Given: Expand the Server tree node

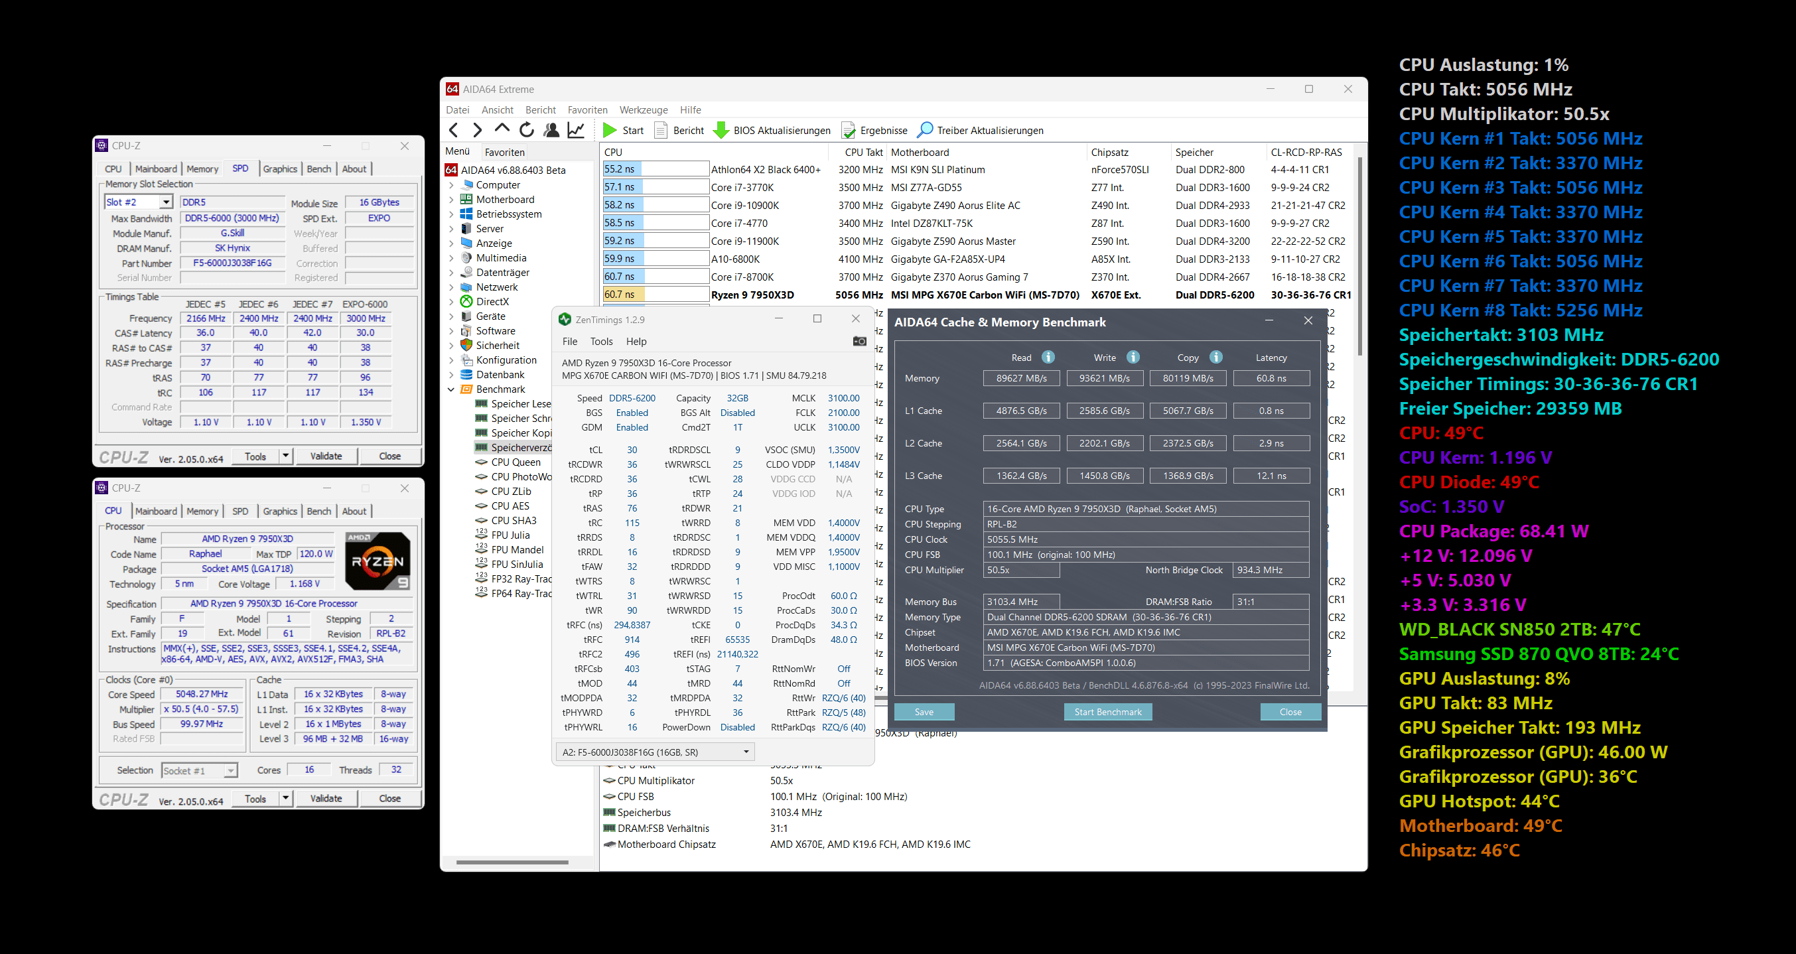Looking at the screenshot, I should tap(451, 229).
